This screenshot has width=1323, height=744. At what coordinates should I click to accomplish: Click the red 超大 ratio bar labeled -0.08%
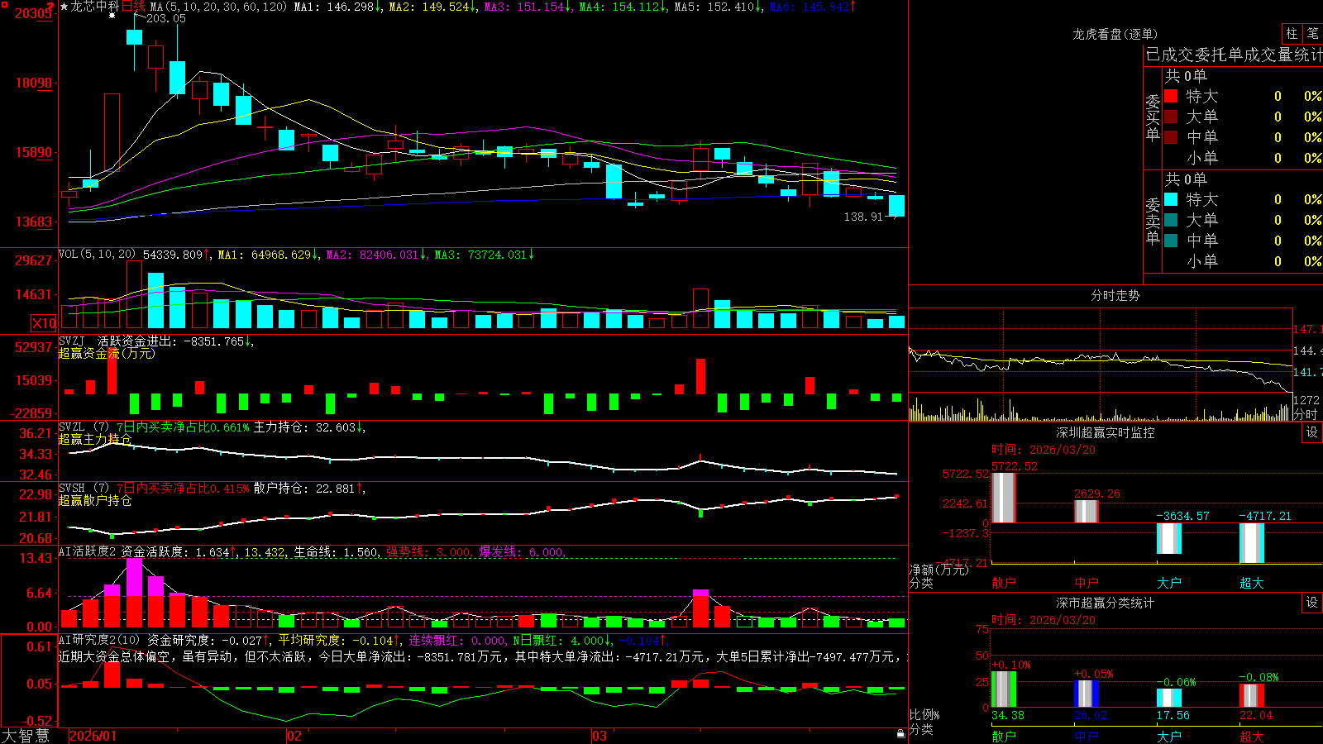tap(1252, 695)
